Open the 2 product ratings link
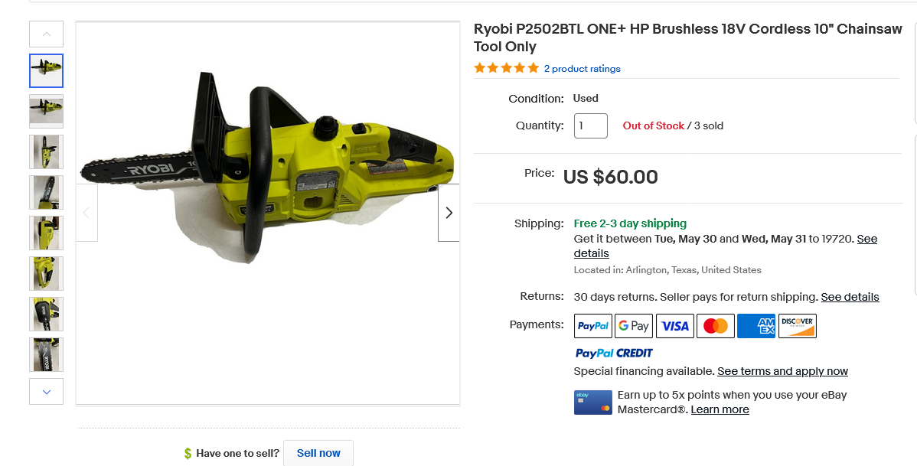This screenshot has height=466, width=917. [x=582, y=69]
